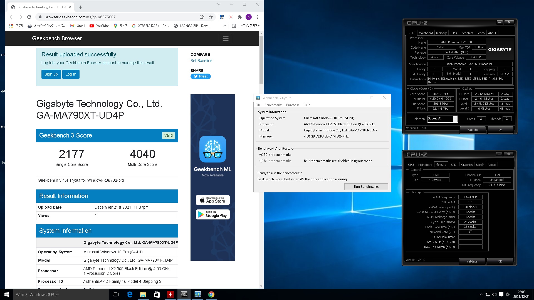Open a new Chrome tab

[80, 7]
